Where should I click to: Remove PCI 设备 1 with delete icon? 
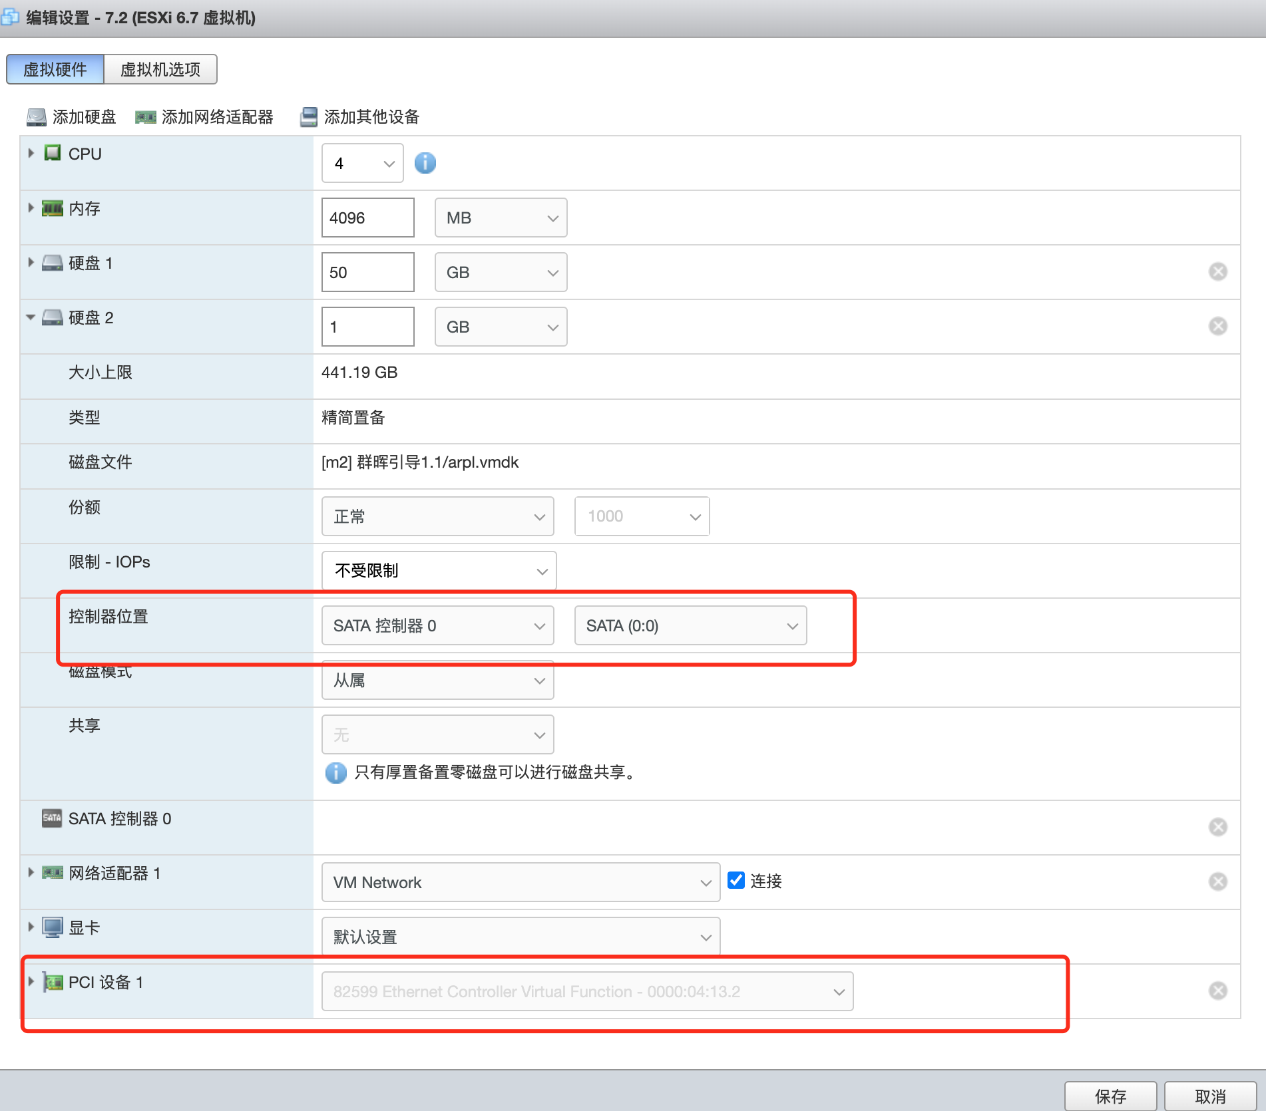coord(1219,991)
